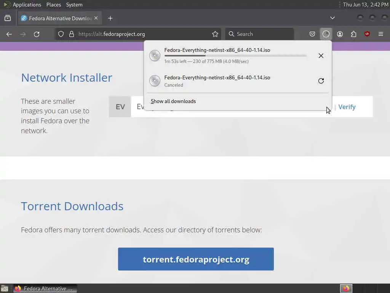390x293 pixels.
Task: Open a new tab with plus button
Action: click(x=110, y=18)
